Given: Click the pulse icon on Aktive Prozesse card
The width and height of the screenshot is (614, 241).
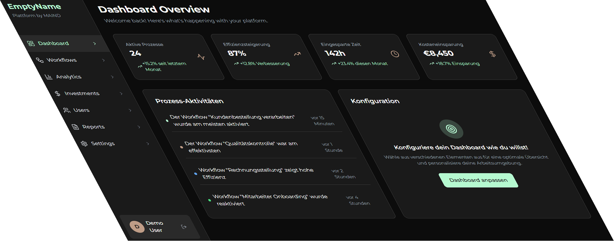Looking at the screenshot, I should (x=201, y=57).
